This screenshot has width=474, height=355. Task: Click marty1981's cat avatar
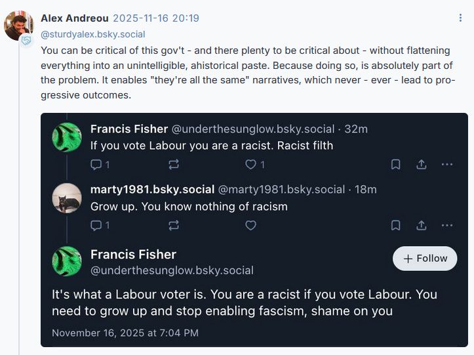pos(67,198)
